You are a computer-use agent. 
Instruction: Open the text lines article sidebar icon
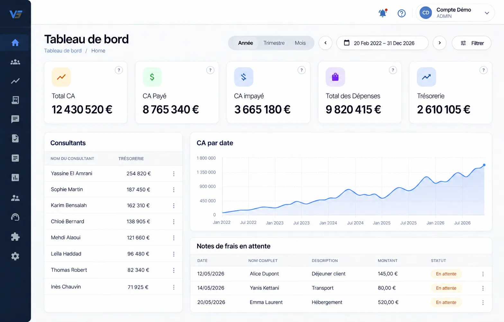[x=15, y=158]
